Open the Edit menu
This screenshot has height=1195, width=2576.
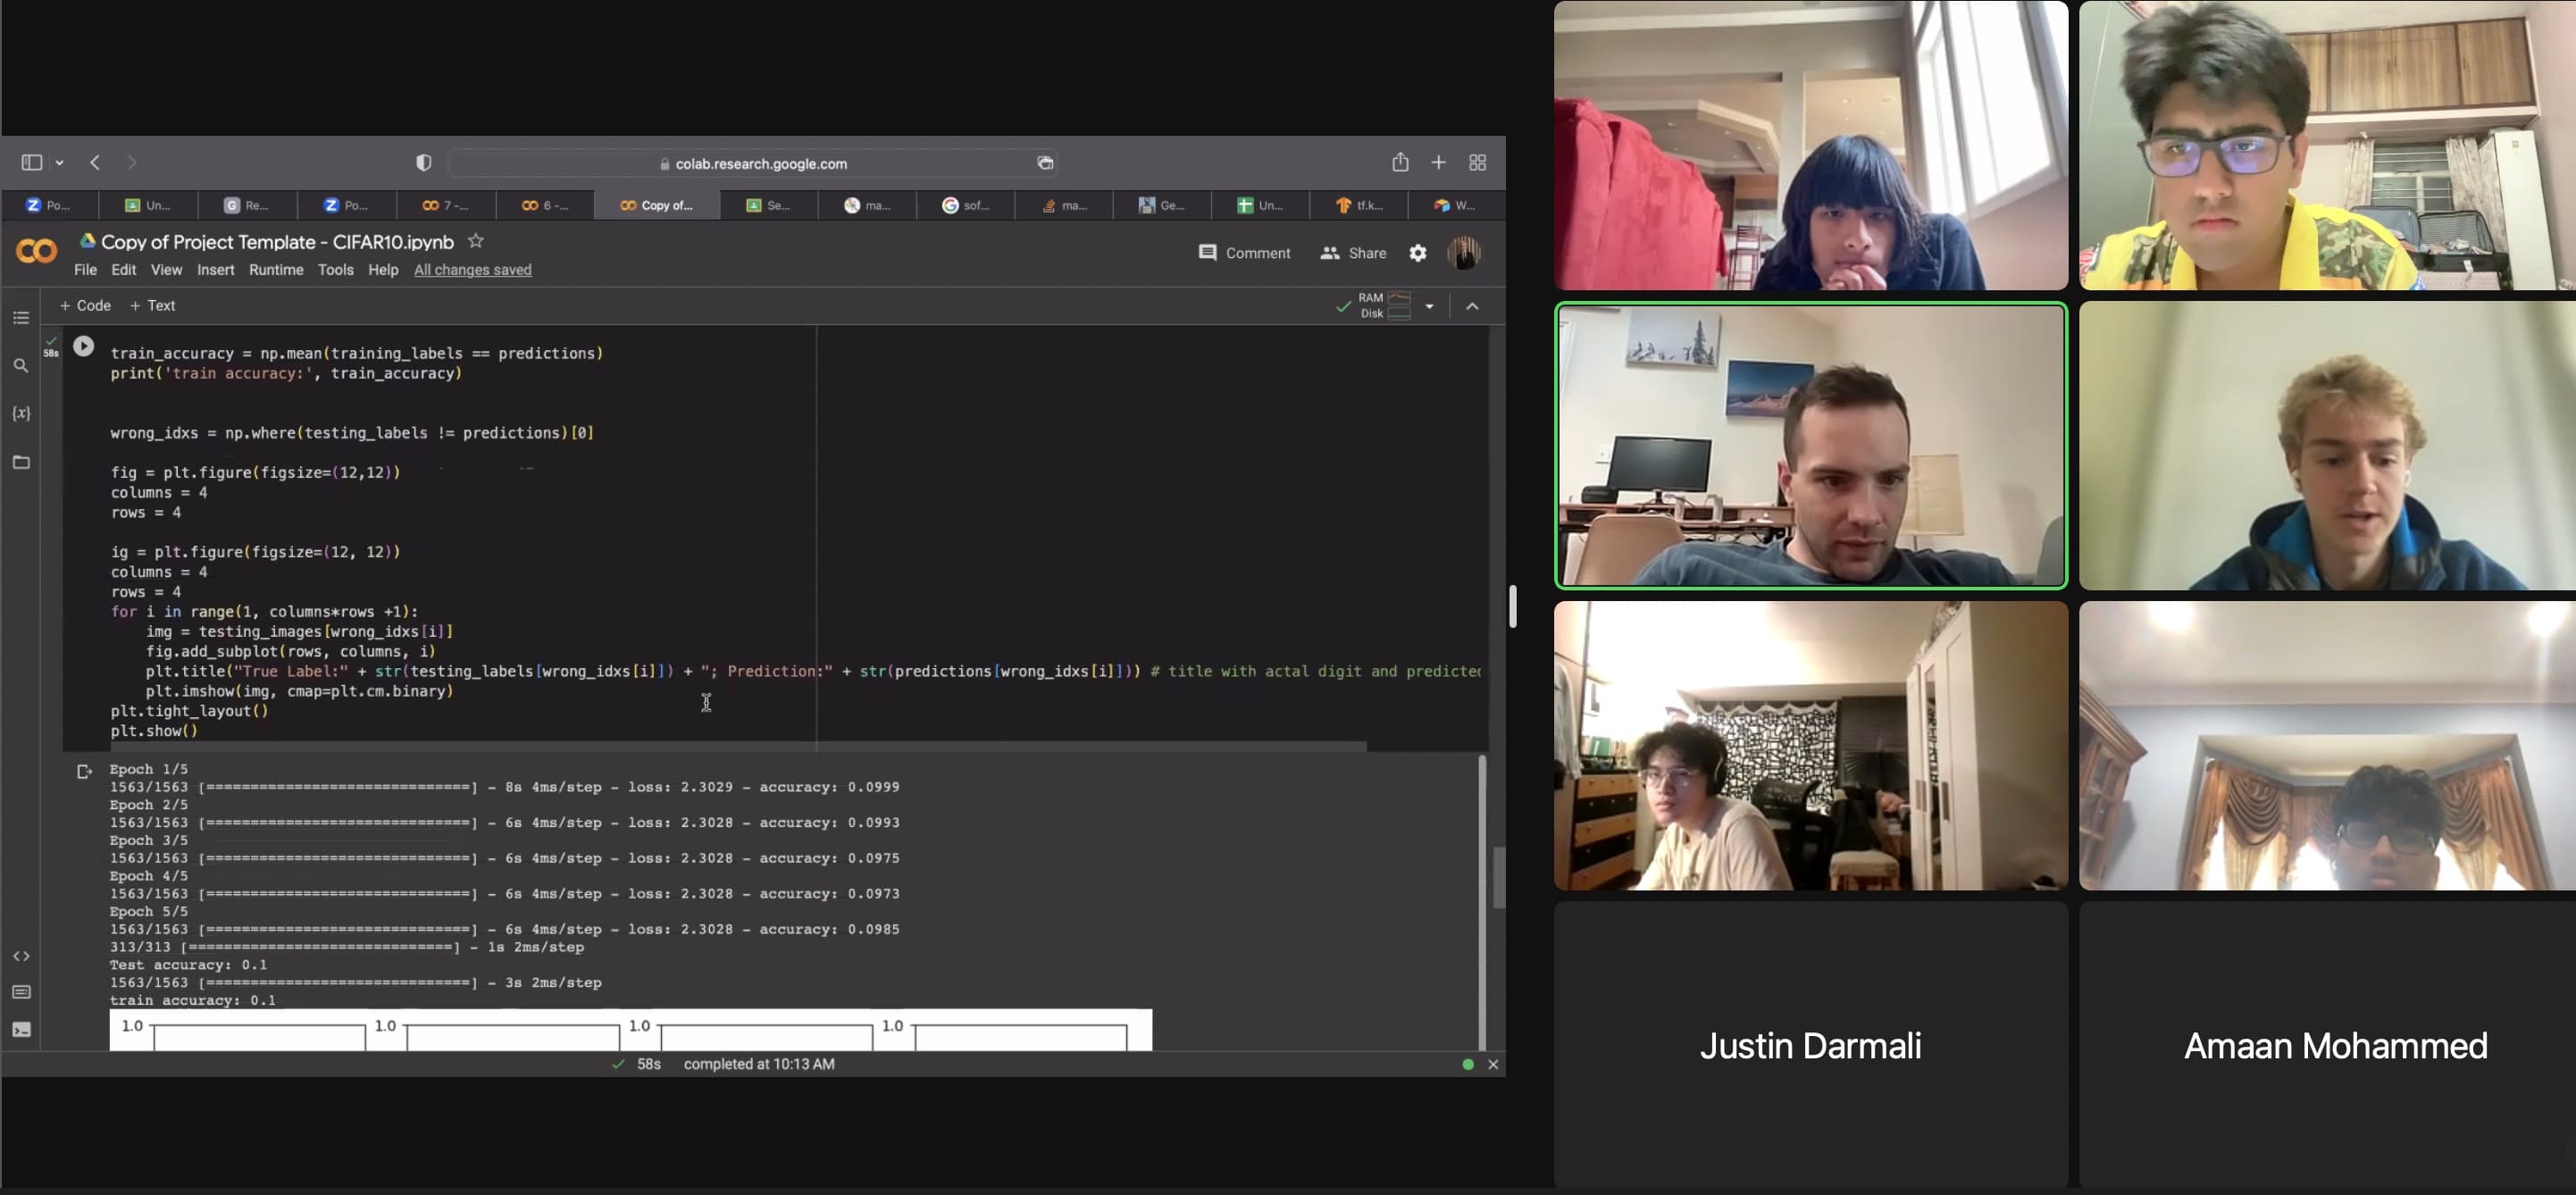click(124, 270)
